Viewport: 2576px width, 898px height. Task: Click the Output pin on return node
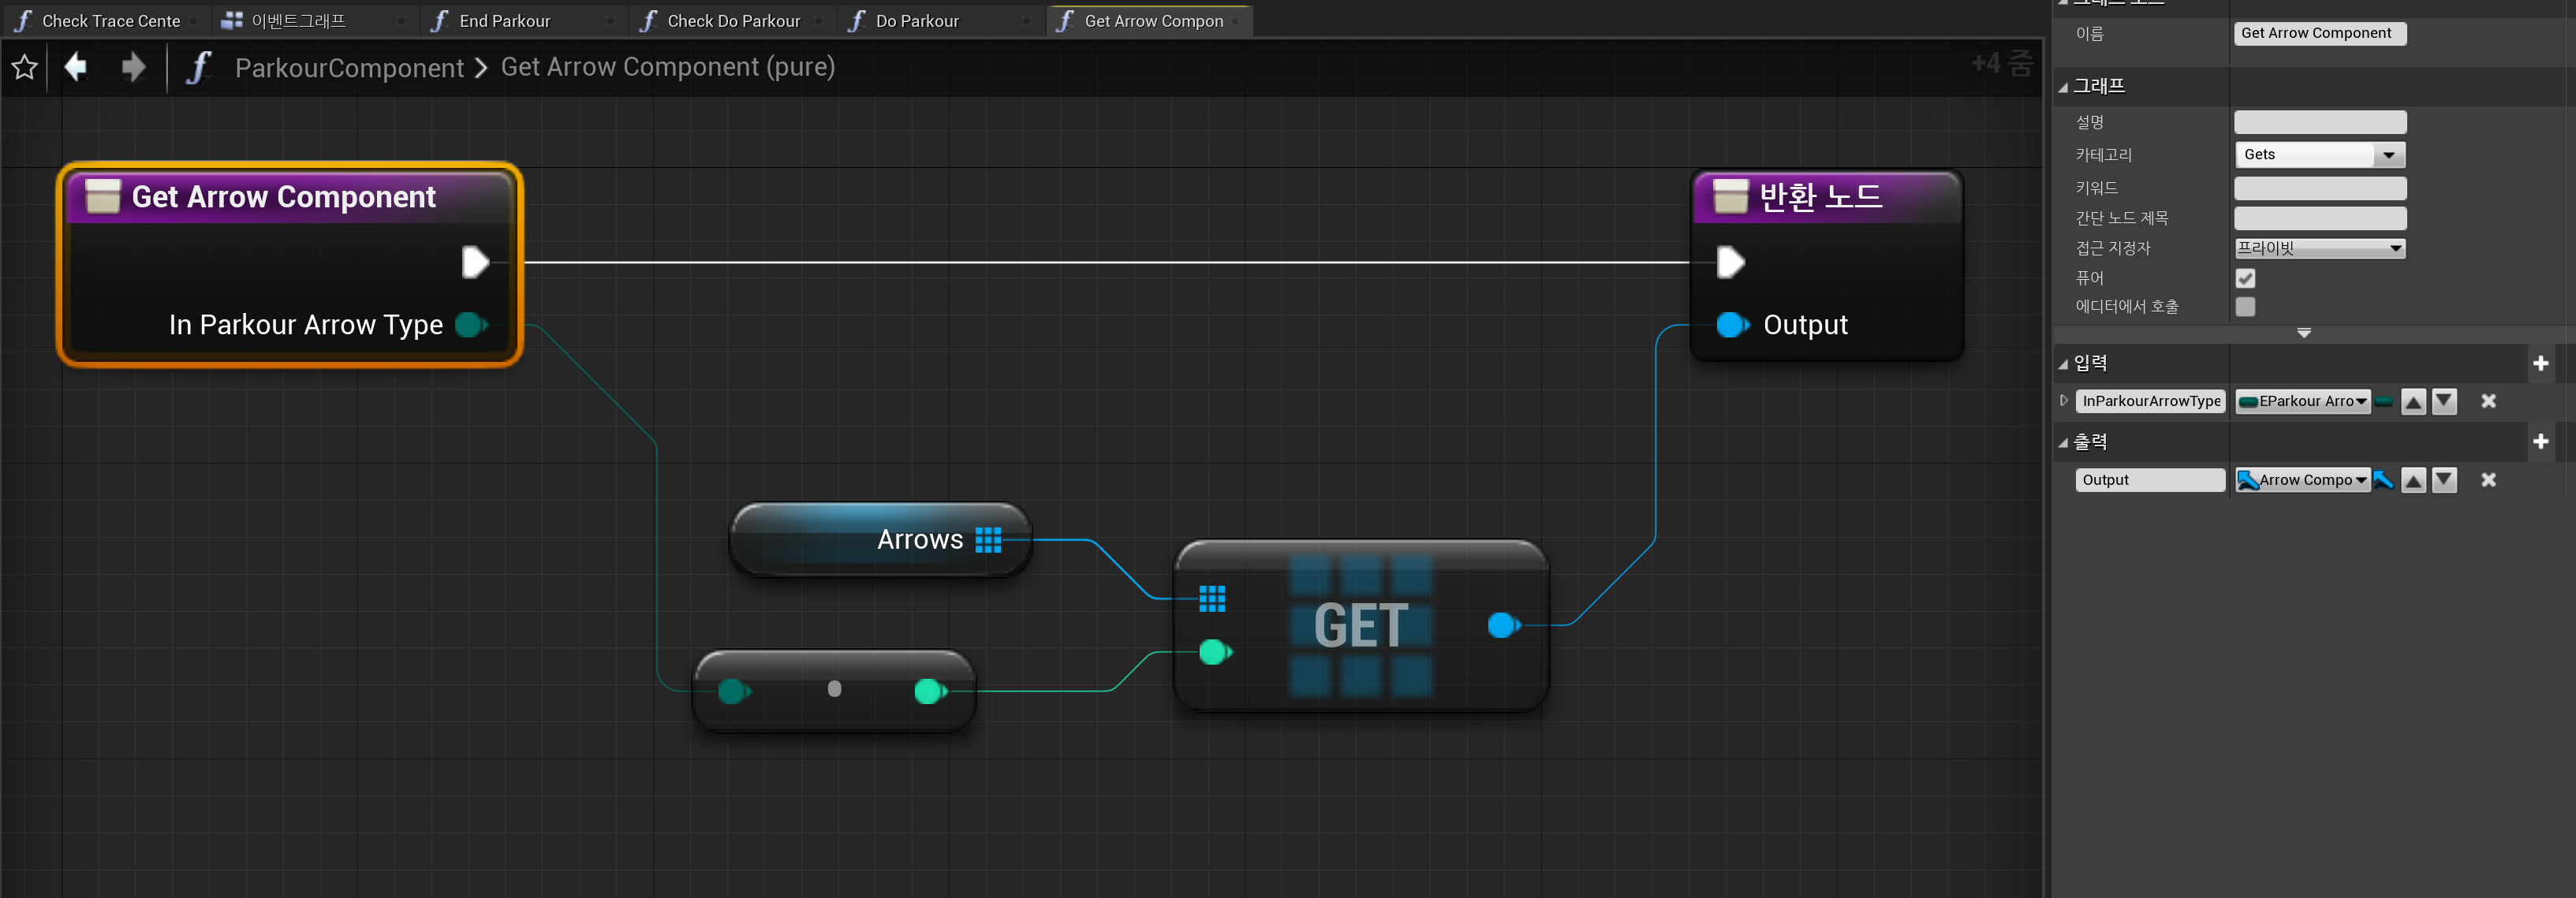click(1733, 324)
